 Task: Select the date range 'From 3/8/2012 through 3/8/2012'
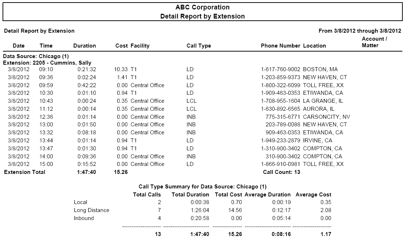tap(360, 31)
